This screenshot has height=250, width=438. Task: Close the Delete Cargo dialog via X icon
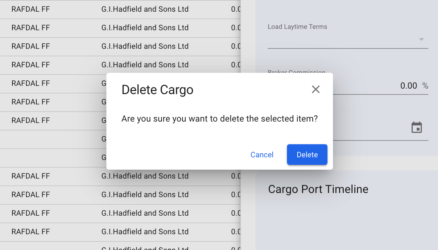point(315,90)
